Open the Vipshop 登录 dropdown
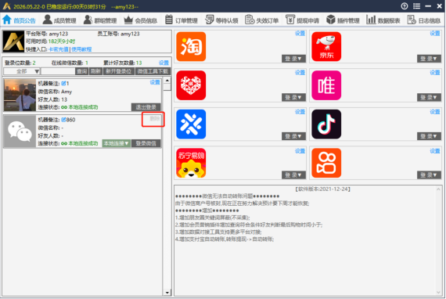Screen dimensions: 446x299 coord(429,97)
